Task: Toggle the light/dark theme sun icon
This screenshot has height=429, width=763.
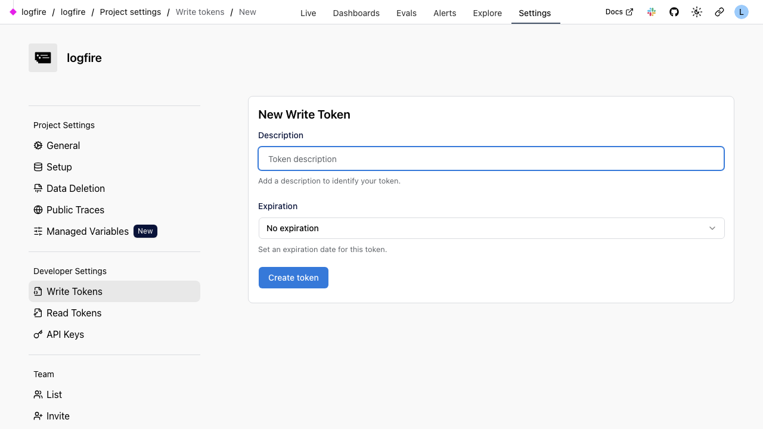Action: click(x=697, y=12)
